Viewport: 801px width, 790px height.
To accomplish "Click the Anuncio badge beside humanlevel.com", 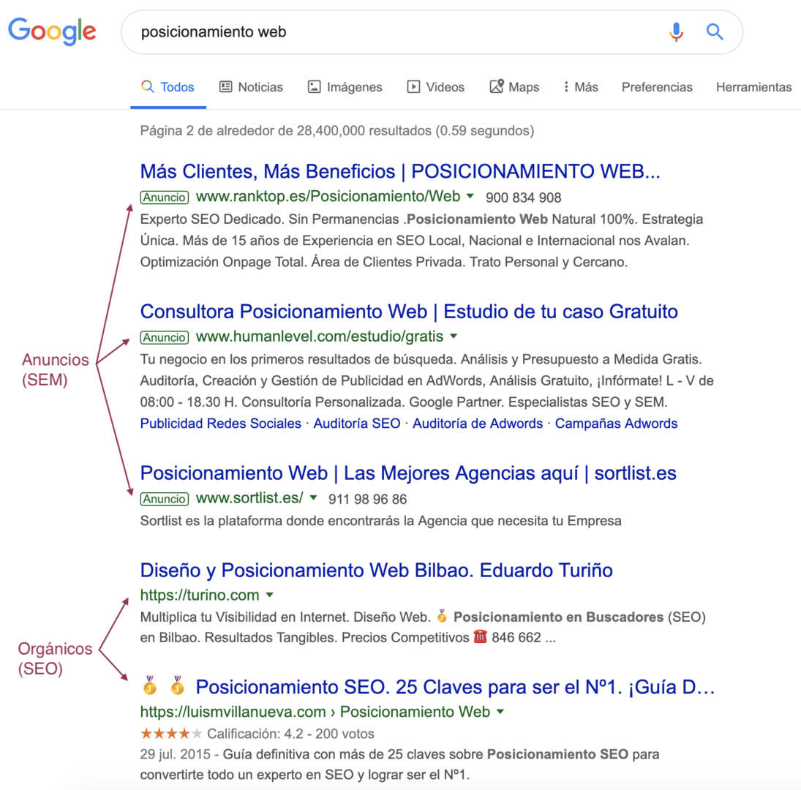I will click(165, 337).
